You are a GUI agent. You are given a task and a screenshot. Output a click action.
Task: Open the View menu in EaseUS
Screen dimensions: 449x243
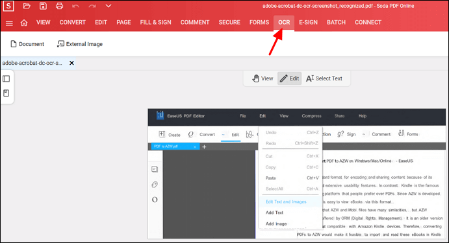284,116
